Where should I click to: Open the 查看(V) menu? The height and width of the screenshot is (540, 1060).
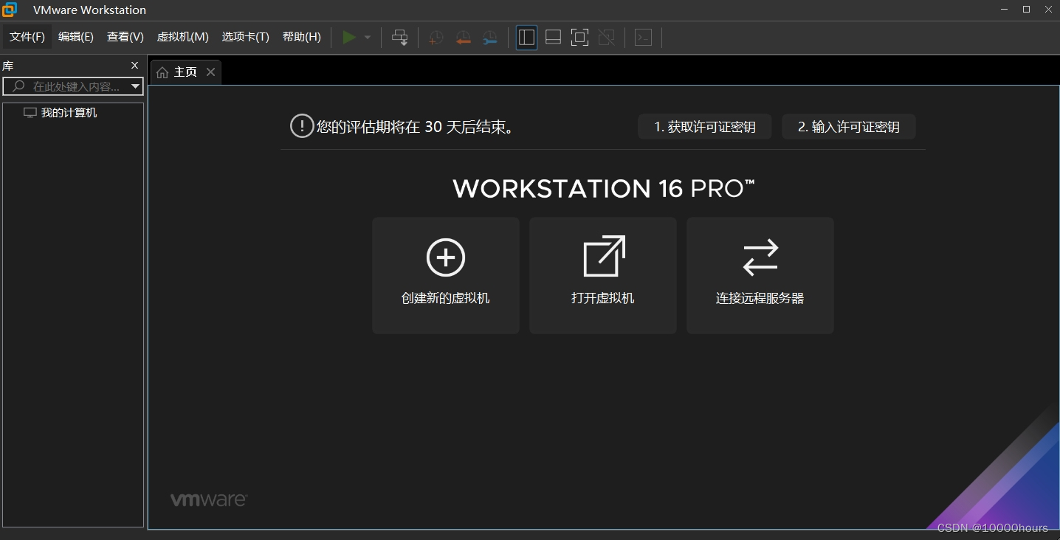point(125,37)
